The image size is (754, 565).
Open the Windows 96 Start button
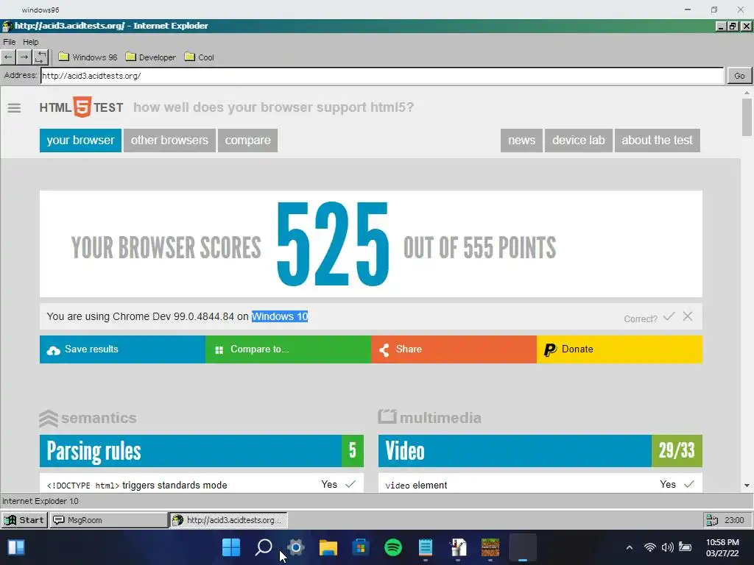click(x=24, y=520)
